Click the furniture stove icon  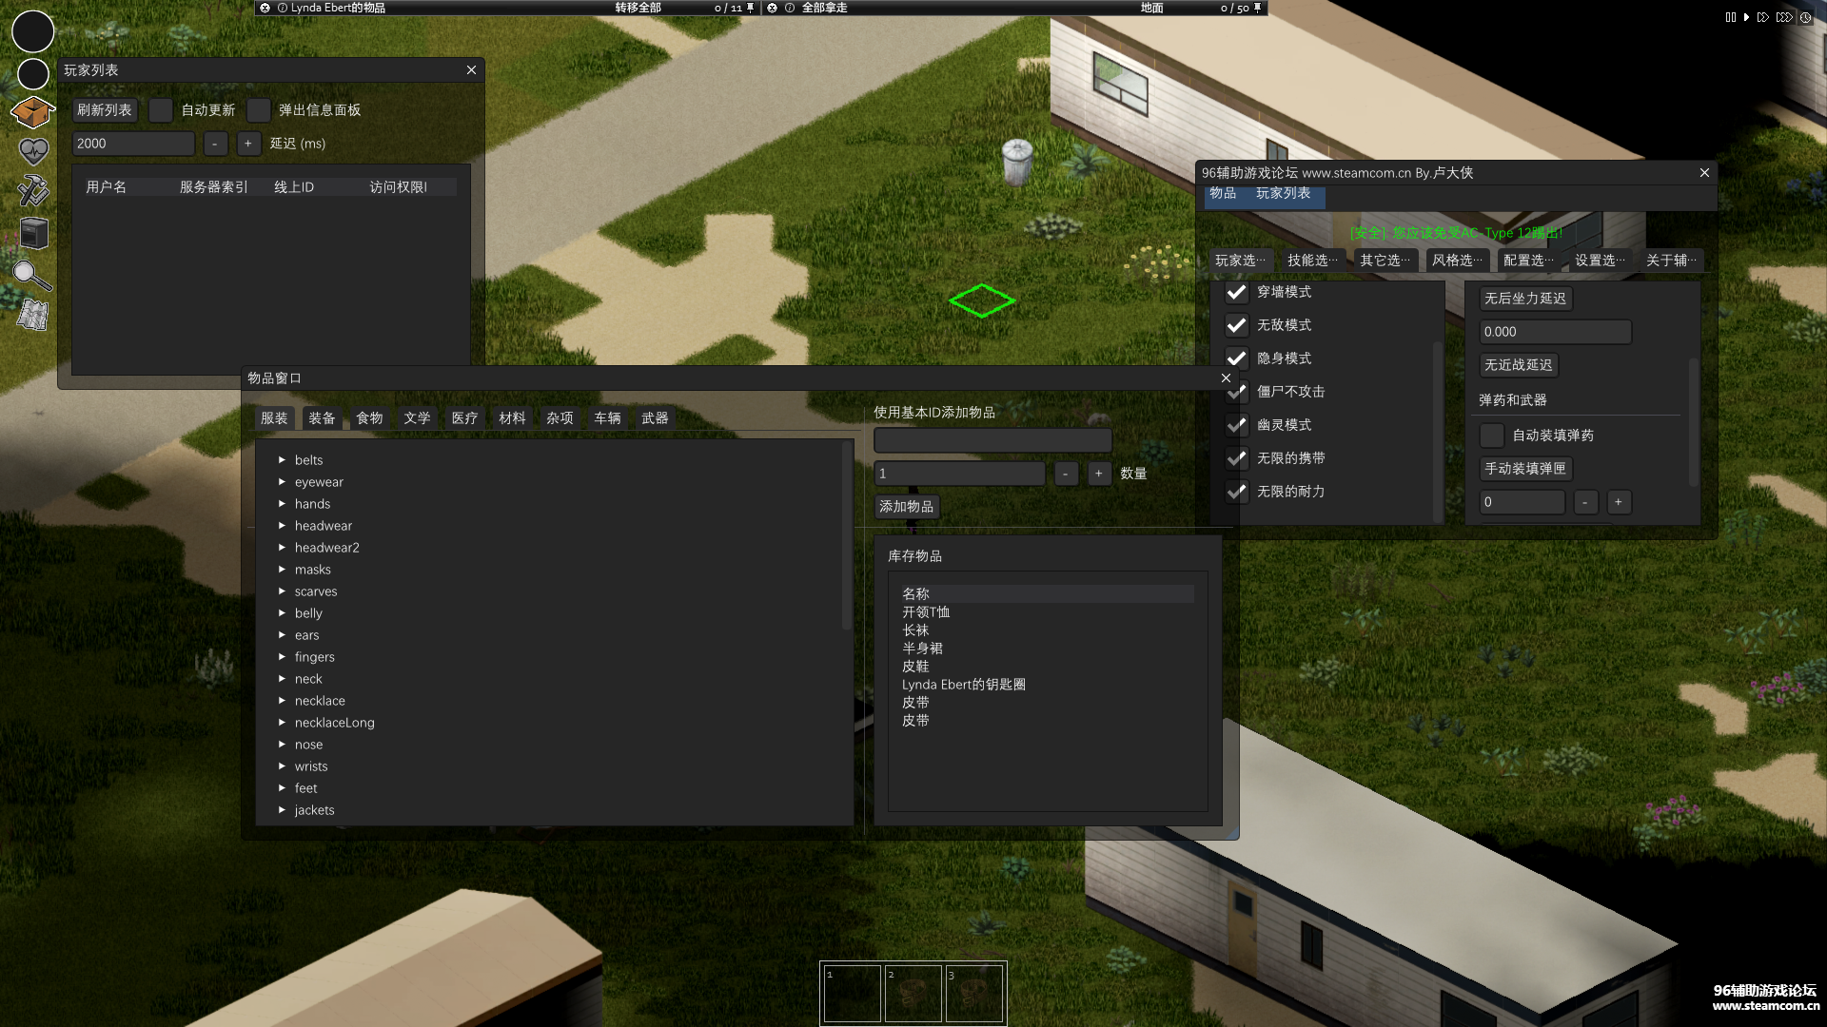33,232
